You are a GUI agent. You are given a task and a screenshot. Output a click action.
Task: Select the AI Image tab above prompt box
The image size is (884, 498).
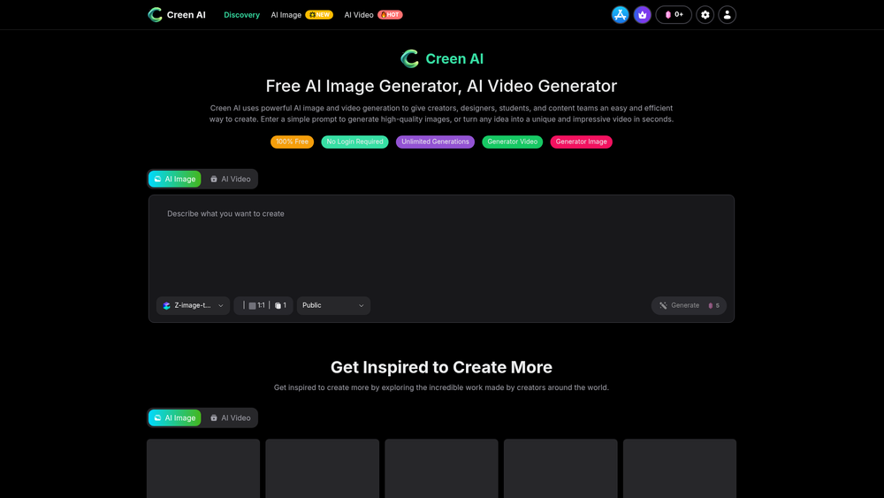tap(175, 179)
